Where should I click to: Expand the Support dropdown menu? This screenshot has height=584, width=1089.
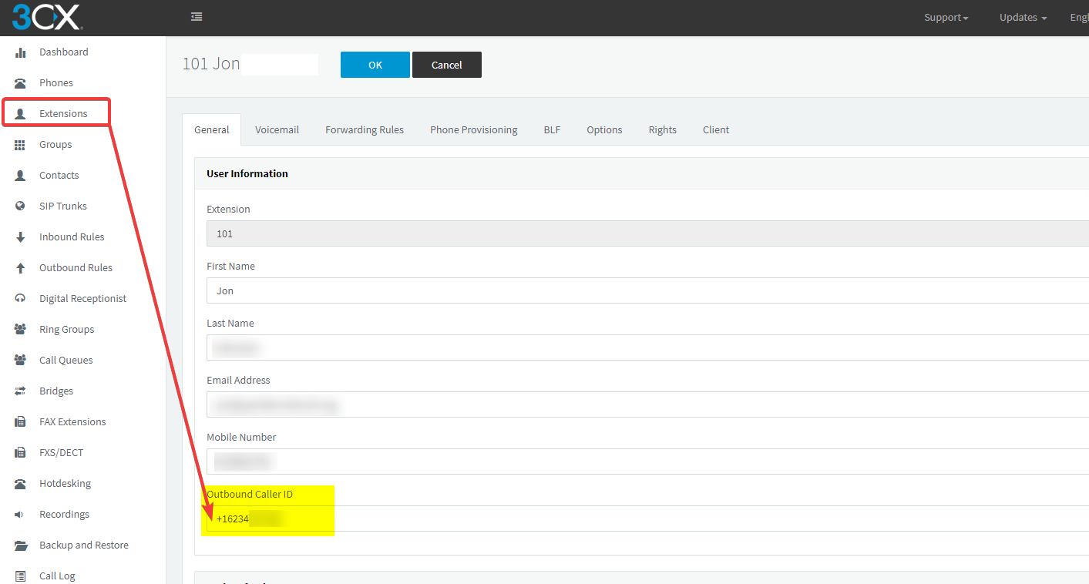pyautogui.click(x=946, y=18)
